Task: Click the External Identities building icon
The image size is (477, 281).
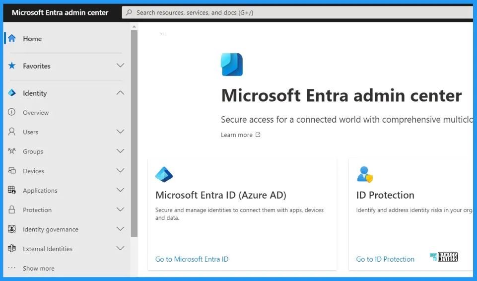Action: (11, 248)
